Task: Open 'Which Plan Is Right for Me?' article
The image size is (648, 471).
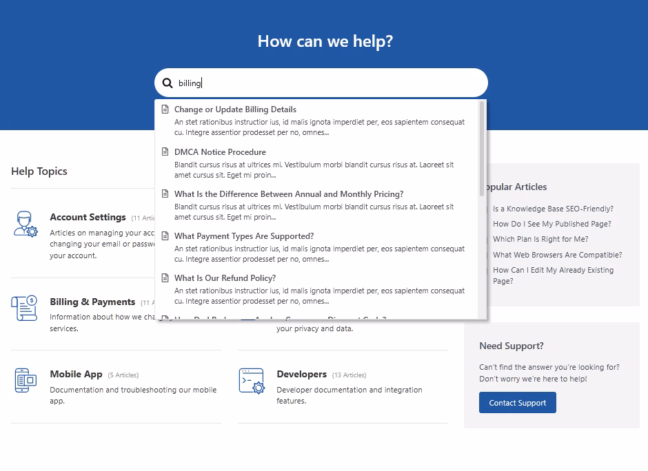Action: tap(540, 239)
